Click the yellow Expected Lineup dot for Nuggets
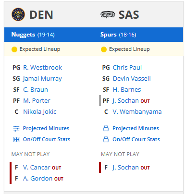This screenshot has height=194, width=185. point(14,49)
